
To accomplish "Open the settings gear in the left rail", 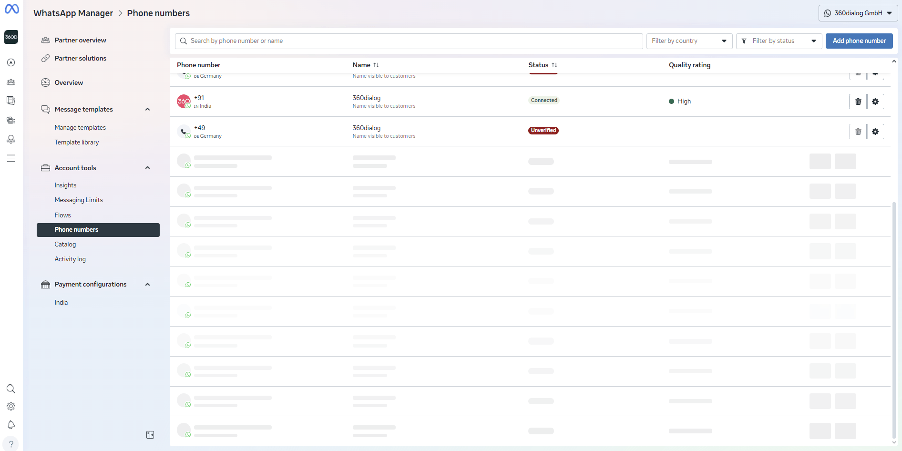I will [x=11, y=406].
